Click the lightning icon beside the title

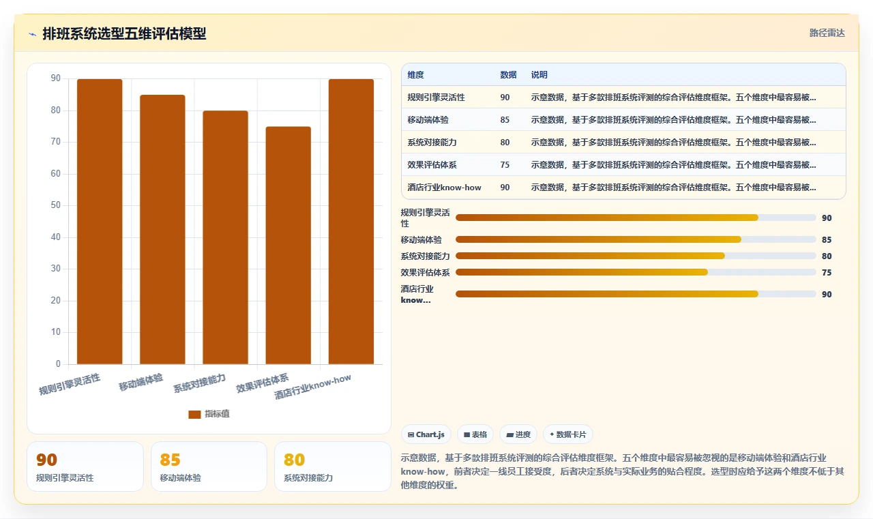(x=32, y=34)
